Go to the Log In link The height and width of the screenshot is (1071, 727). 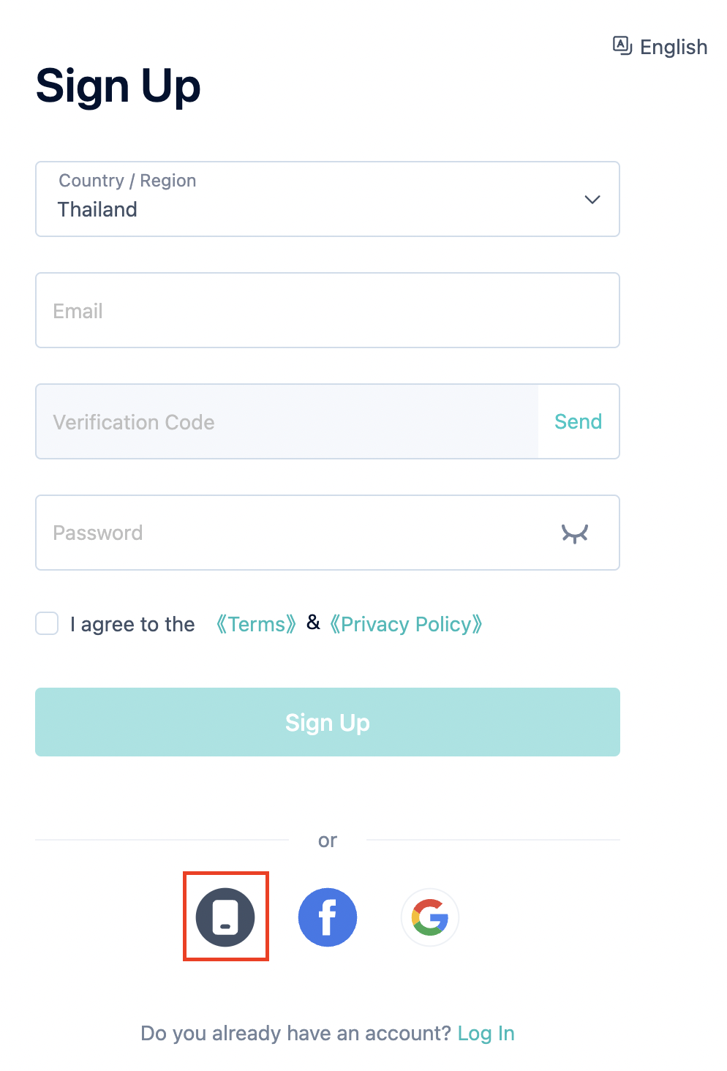(486, 1033)
